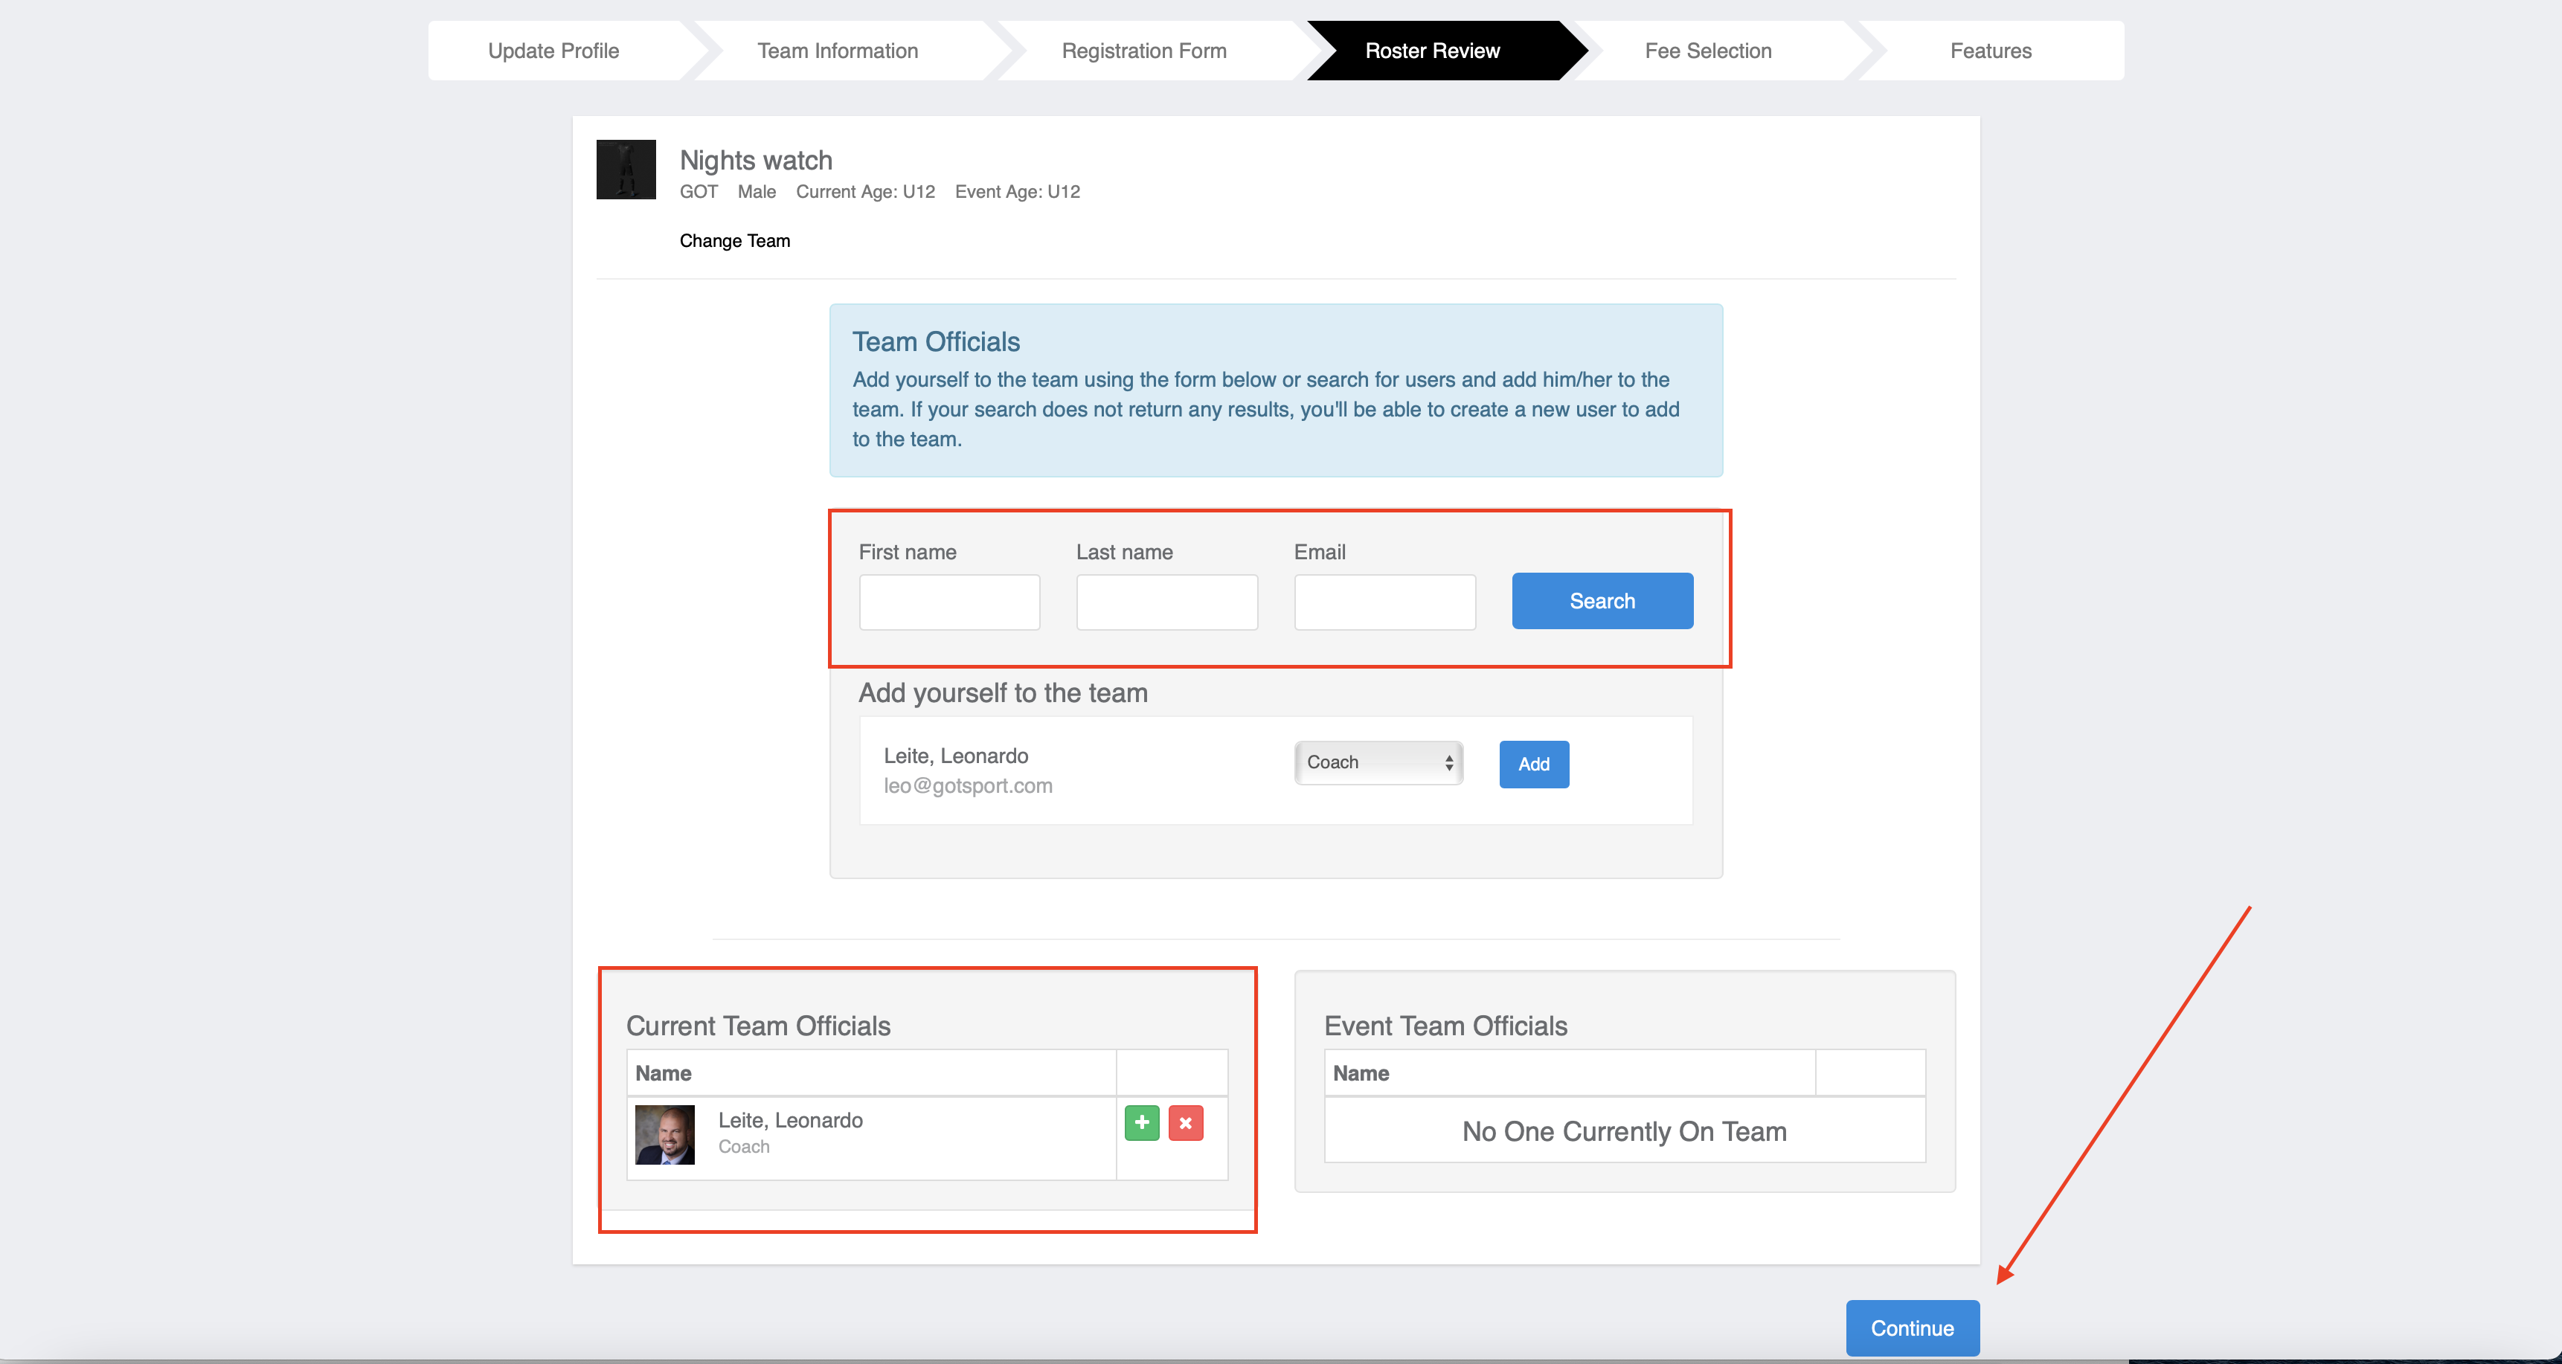Screen dimensions: 2562x1364
Task: Focus the First name field
Action: click(948, 602)
